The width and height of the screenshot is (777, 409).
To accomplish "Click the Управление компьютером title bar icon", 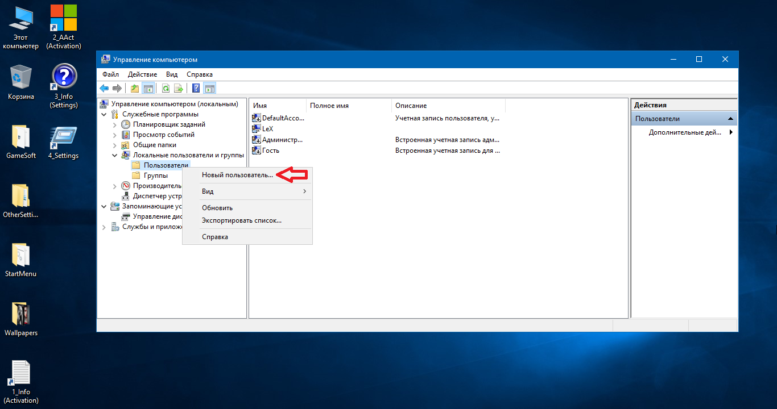I will click(106, 60).
